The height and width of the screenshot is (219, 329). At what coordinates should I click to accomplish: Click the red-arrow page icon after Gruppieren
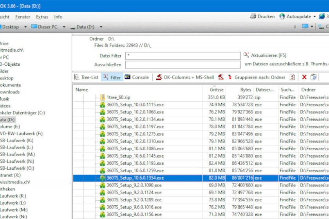click(292, 77)
